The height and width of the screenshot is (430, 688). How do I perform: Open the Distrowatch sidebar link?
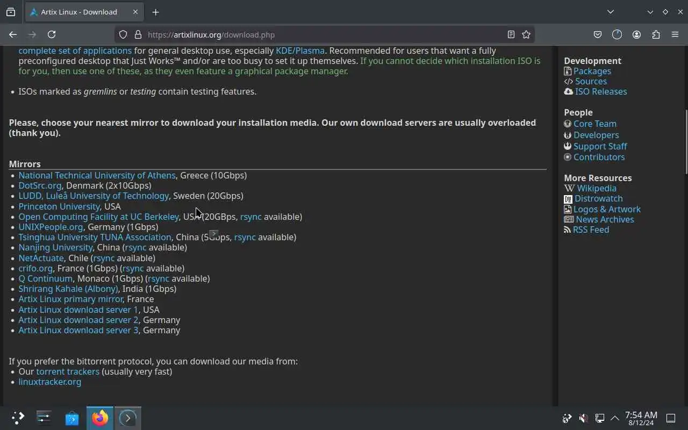coord(598,198)
